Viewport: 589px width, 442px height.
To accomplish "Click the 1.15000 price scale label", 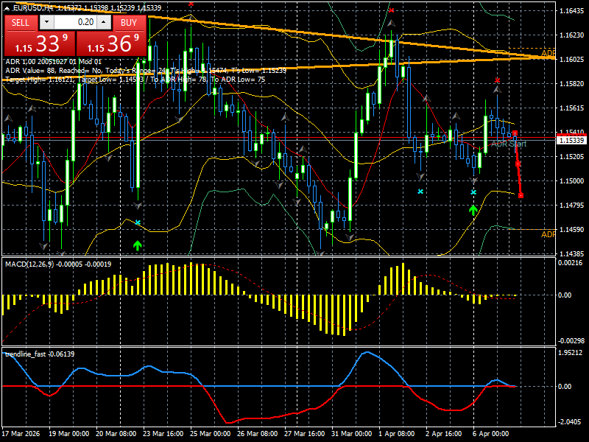I will point(572,180).
